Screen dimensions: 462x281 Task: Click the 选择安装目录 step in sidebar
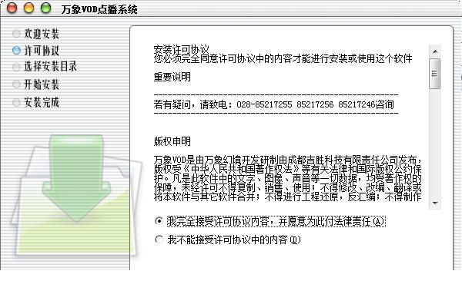coord(45,67)
